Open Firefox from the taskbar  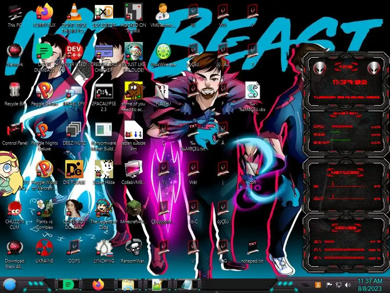pos(98,285)
